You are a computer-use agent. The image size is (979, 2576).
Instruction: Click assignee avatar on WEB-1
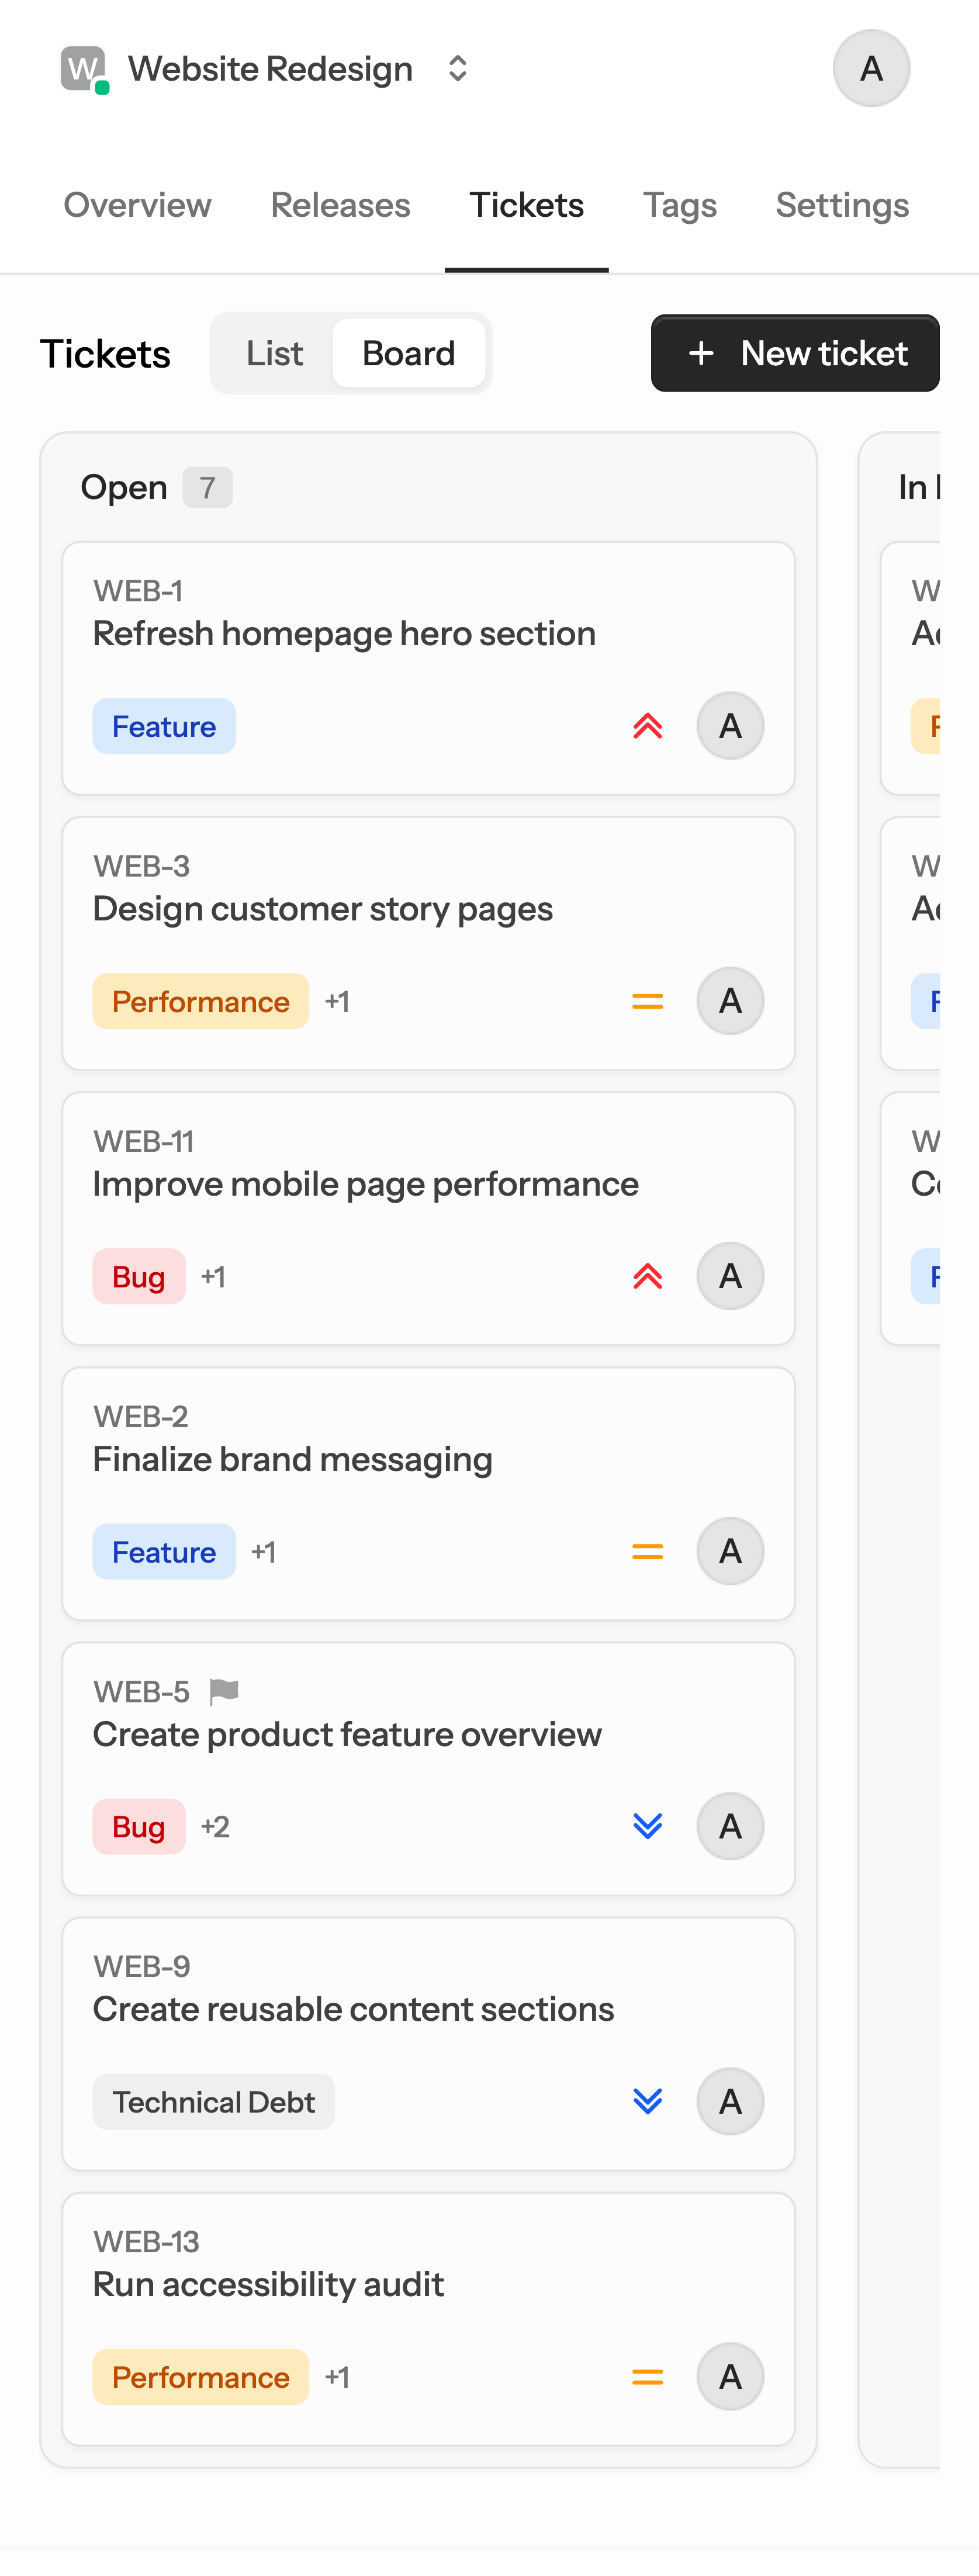(730, 726)
